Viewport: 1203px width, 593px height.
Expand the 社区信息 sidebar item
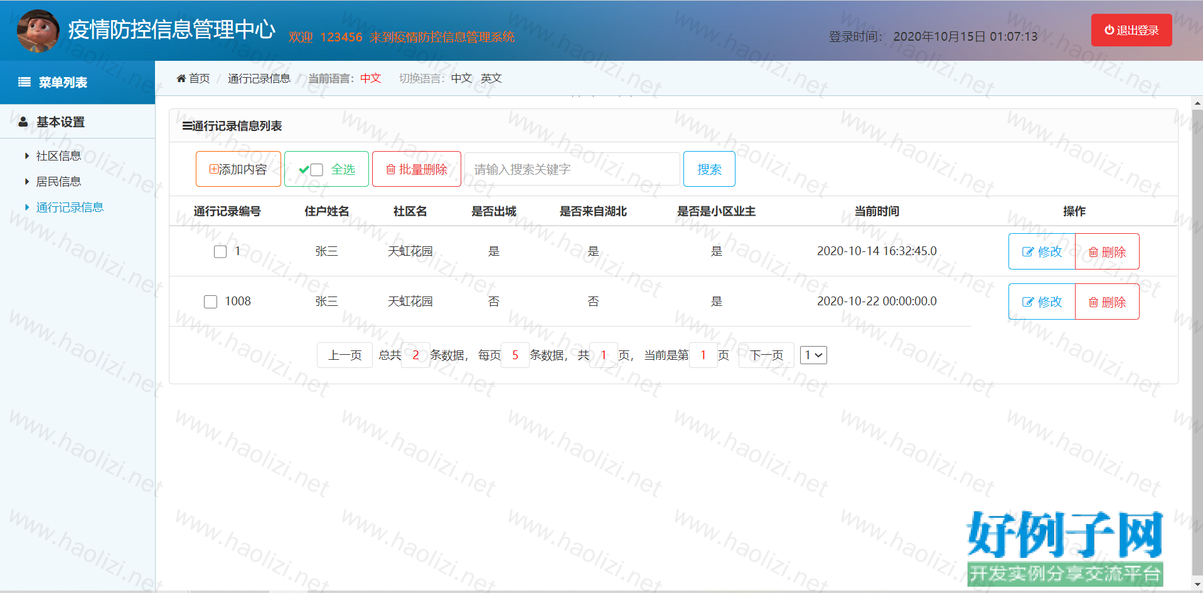click(x=58, y=156)
